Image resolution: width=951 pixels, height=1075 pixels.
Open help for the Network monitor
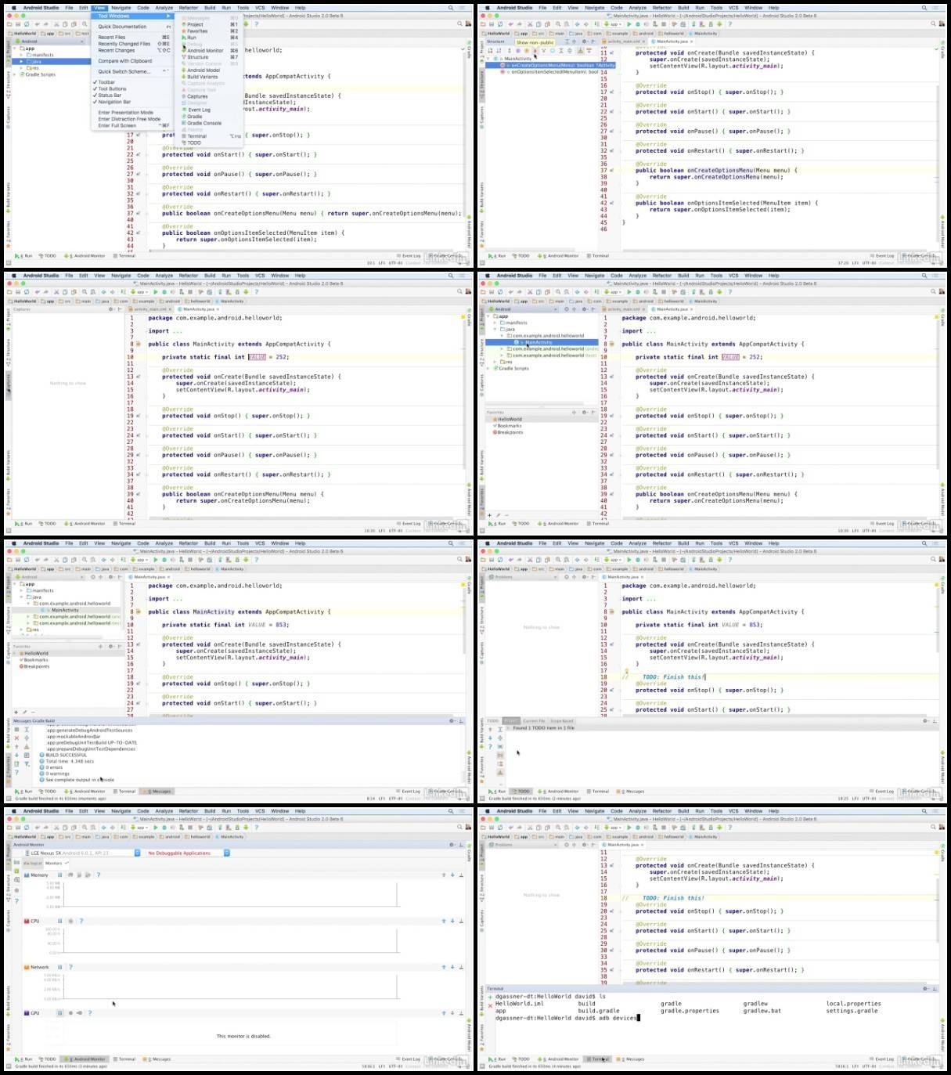point(70,967)
